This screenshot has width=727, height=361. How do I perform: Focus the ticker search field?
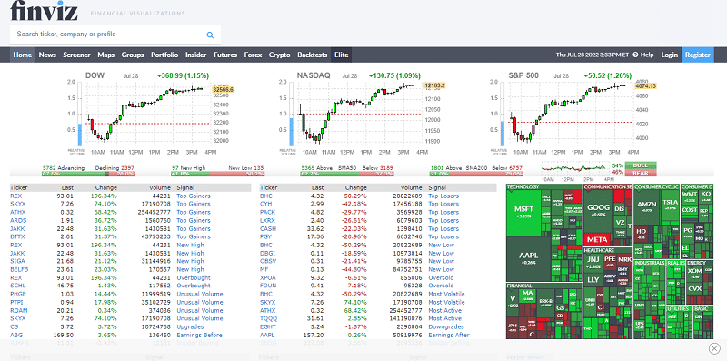coord(109,35)
